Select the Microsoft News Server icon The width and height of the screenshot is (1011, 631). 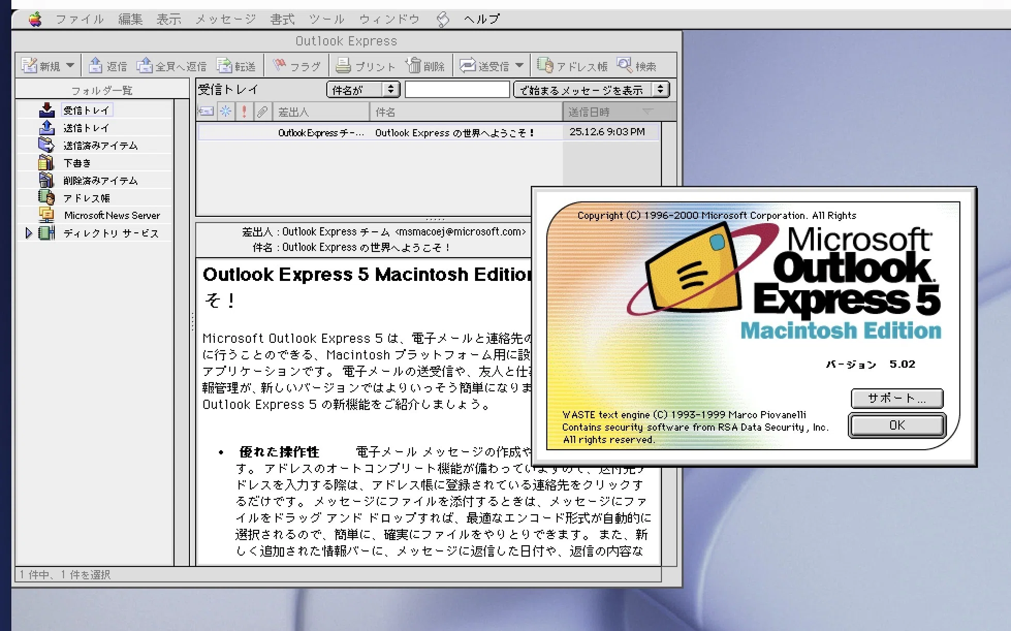[x=46, y=215]
